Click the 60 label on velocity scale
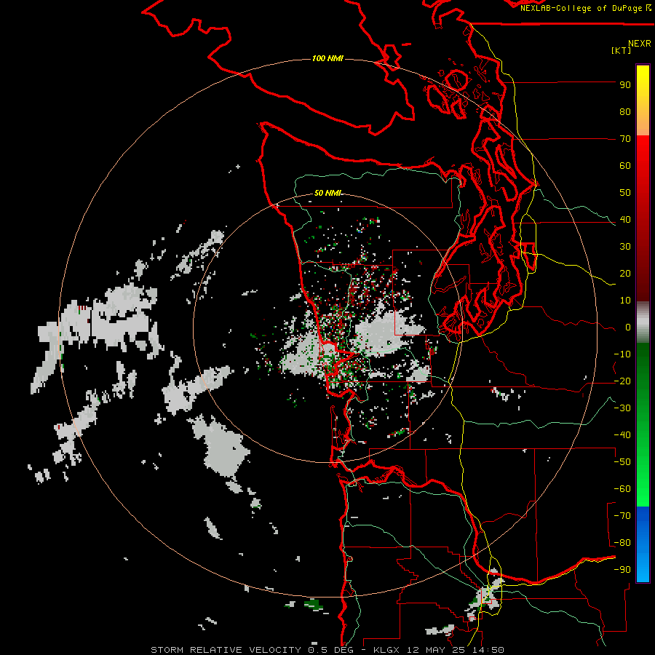 [625, 166]
